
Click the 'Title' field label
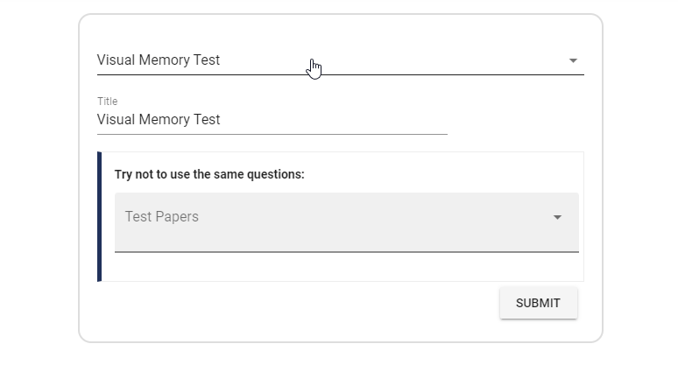(x=107, y=102)
